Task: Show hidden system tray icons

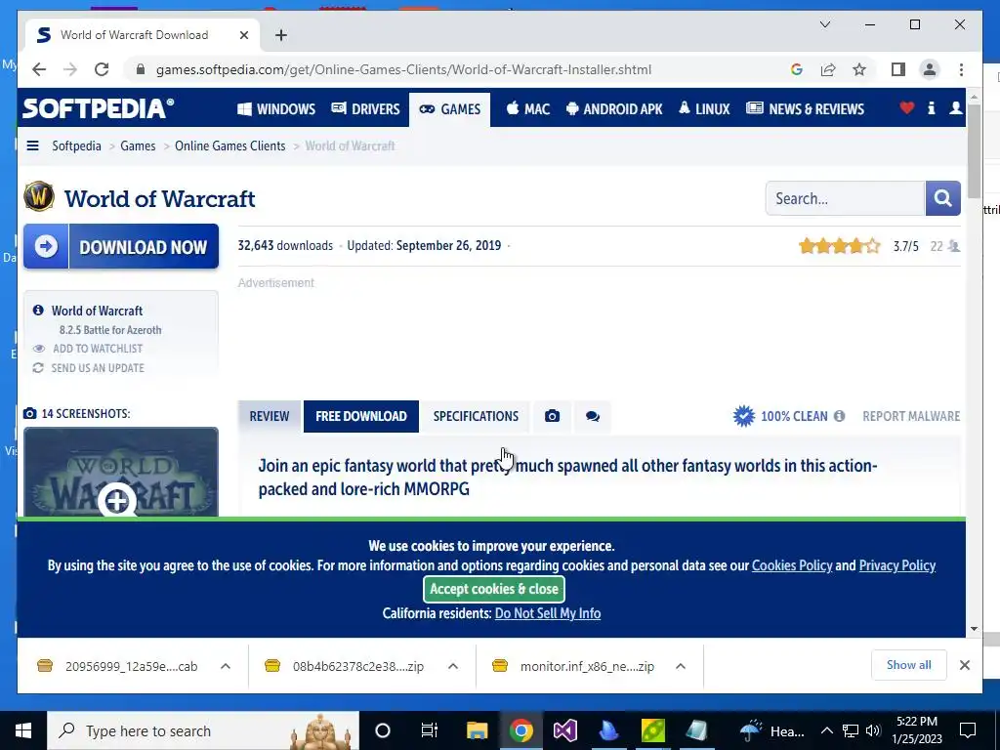Action: [826, 730]
